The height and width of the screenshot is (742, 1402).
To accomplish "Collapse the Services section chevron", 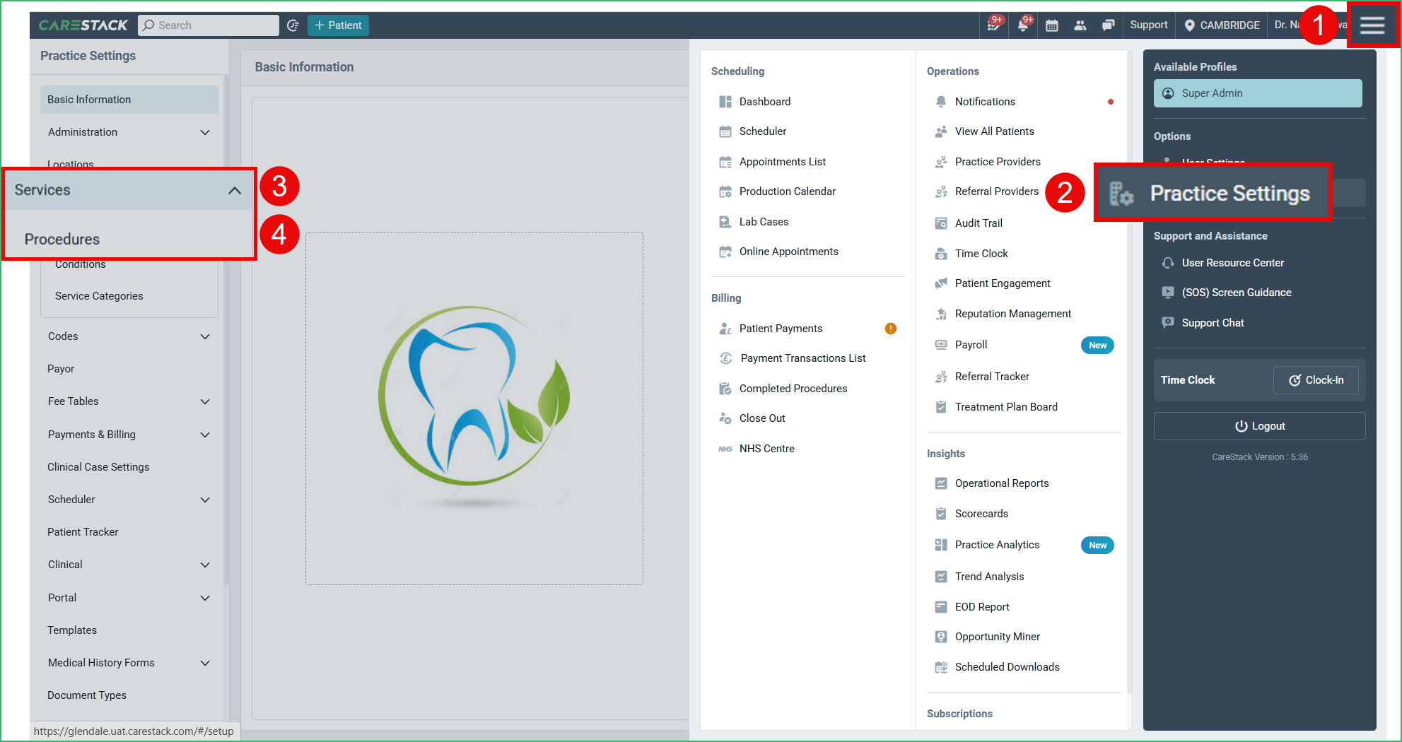I will pyautogui.click(x=235, y=190).
